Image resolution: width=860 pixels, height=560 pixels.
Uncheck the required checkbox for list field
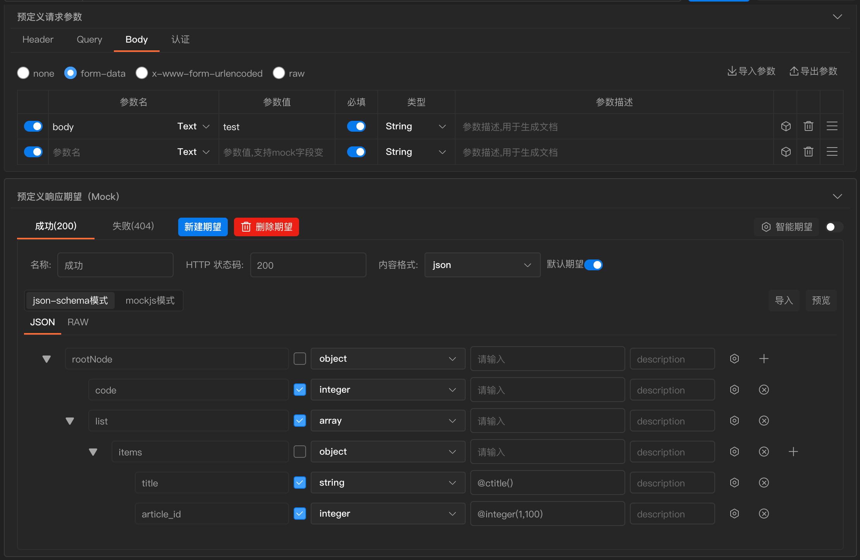[300, 421]
